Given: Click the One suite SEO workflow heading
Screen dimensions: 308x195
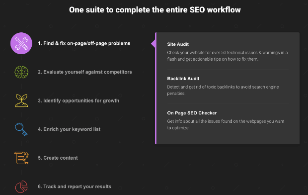Looking at the screenshot, I should [155, 10].
